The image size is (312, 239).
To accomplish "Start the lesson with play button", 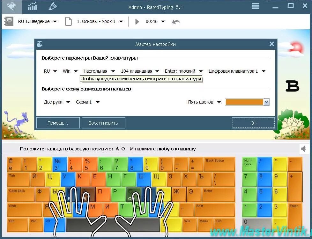I will [x=137, y=21].
